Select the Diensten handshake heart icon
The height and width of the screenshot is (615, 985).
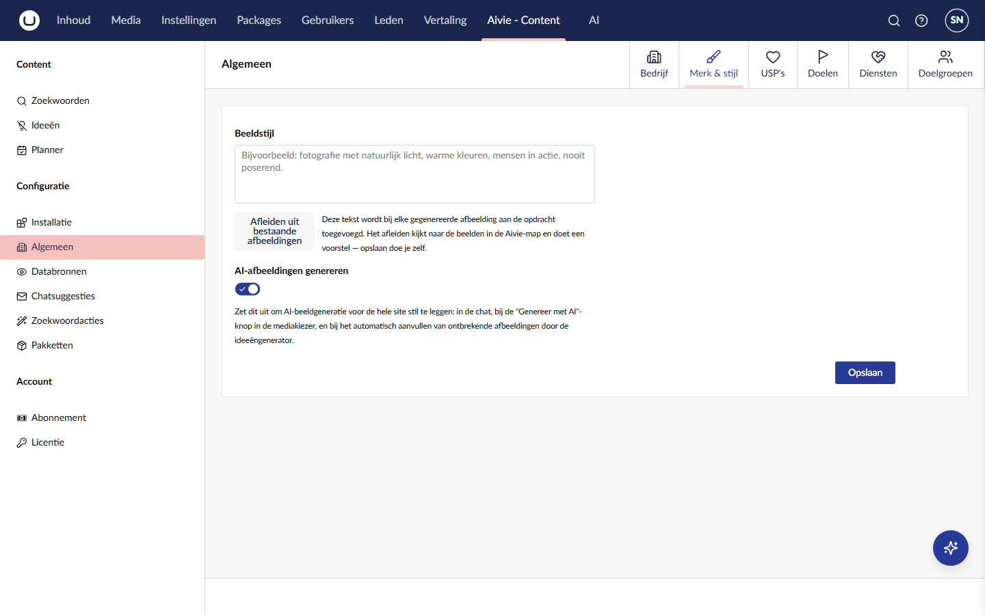(x=878, y=57)
